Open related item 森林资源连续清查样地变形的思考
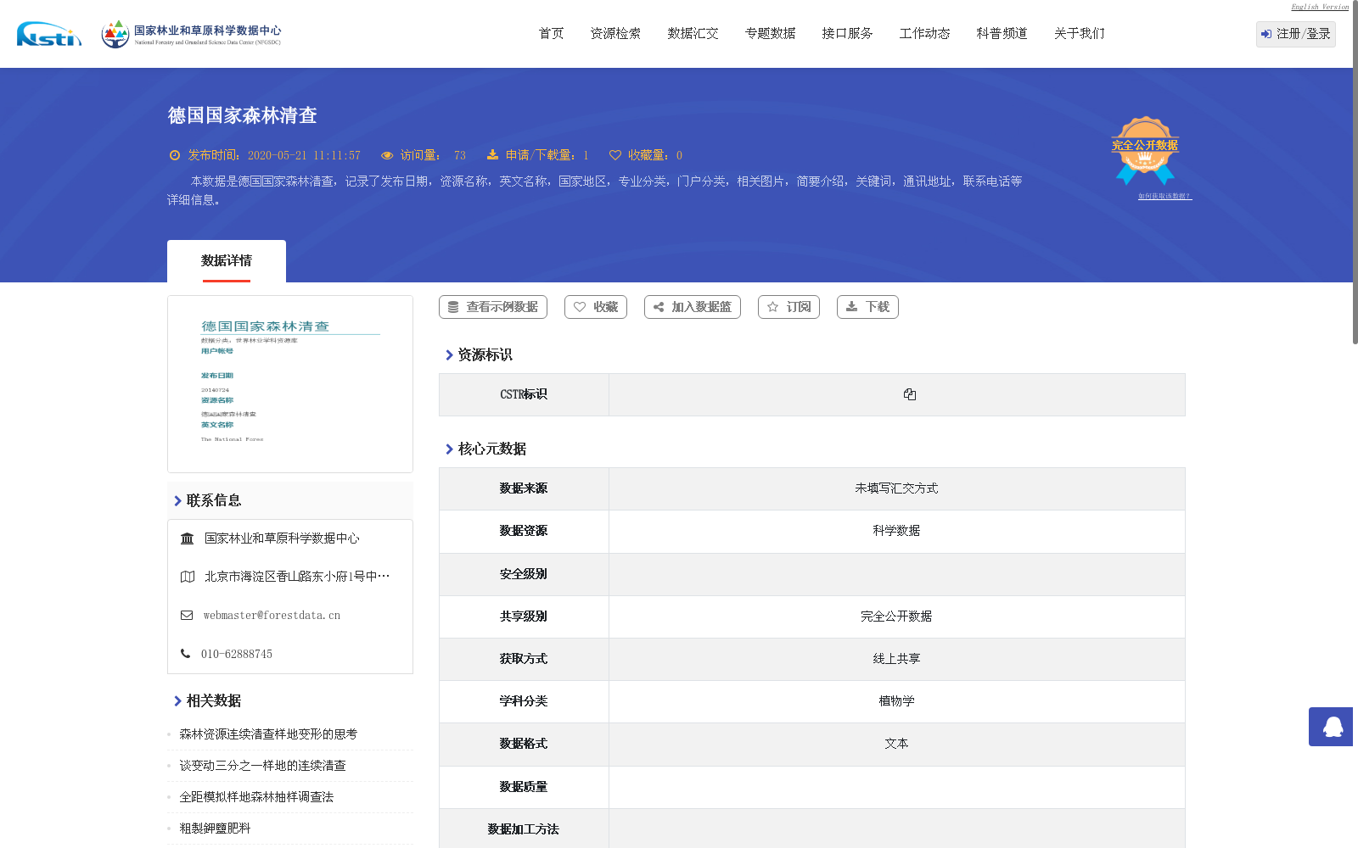Image resolution: width=1358 pixels, height=848 pixels. (x=268, y=734)
